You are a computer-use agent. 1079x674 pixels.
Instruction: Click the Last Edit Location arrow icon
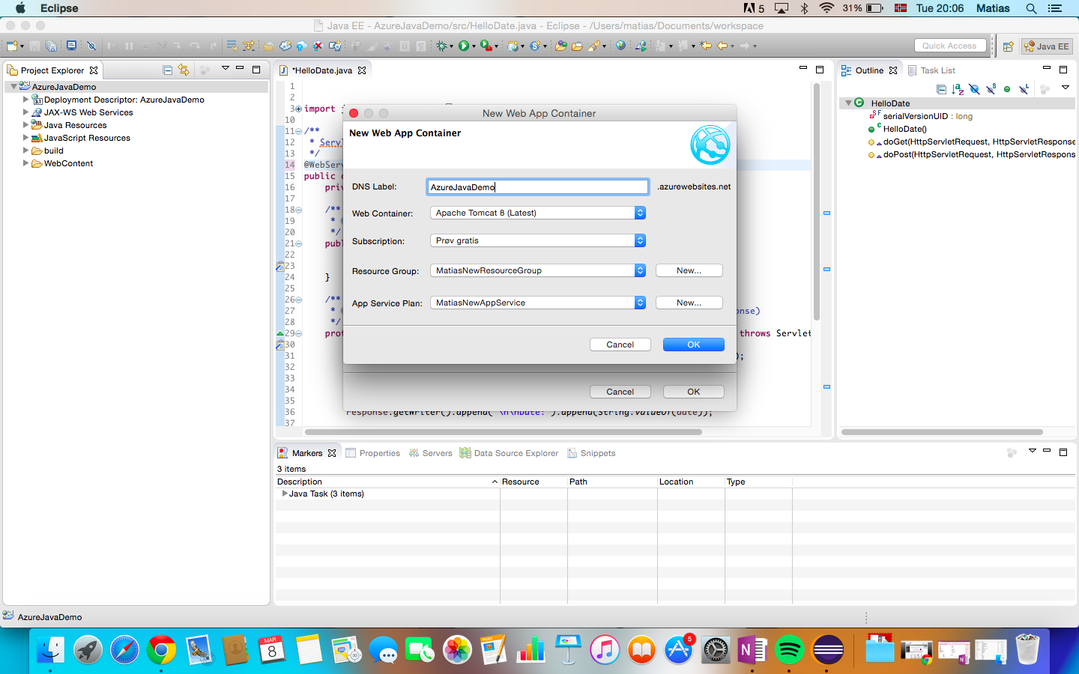(x=705, y=46)
